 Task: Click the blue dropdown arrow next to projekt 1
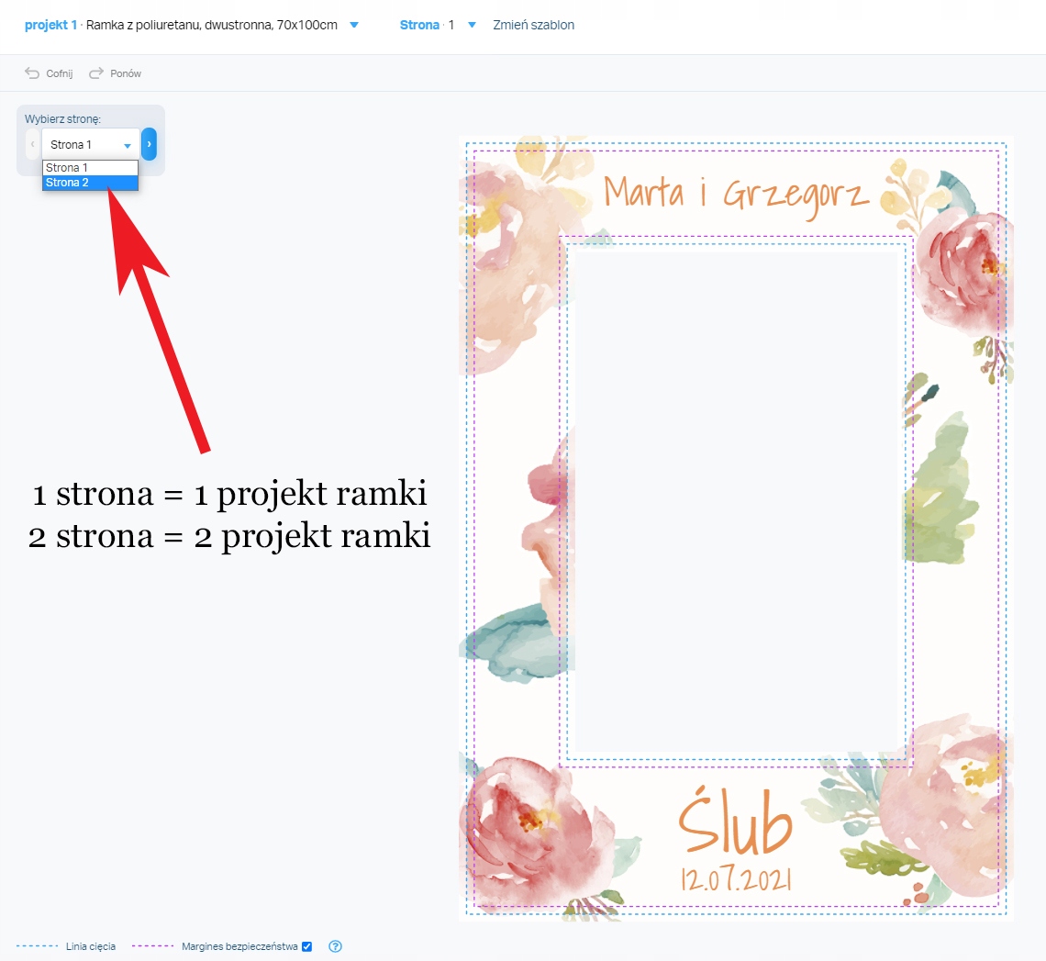click(x=353, y=25)
